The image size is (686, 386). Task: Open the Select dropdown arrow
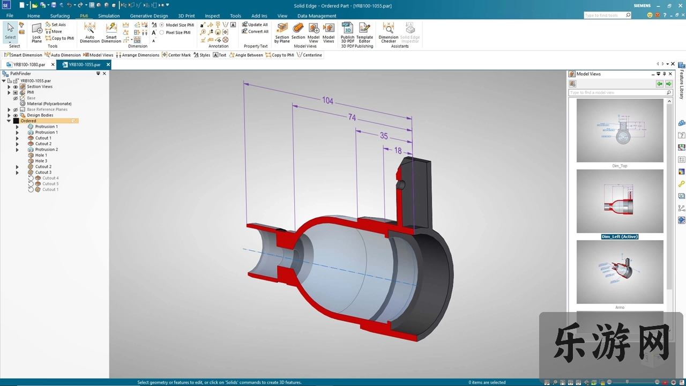click(10, 42)
